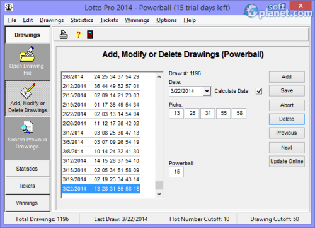Viewport: 315px width, 228px height.
Task: Click Hot Number Cutoff: 10 status entry
Action: tap(200, 219)
